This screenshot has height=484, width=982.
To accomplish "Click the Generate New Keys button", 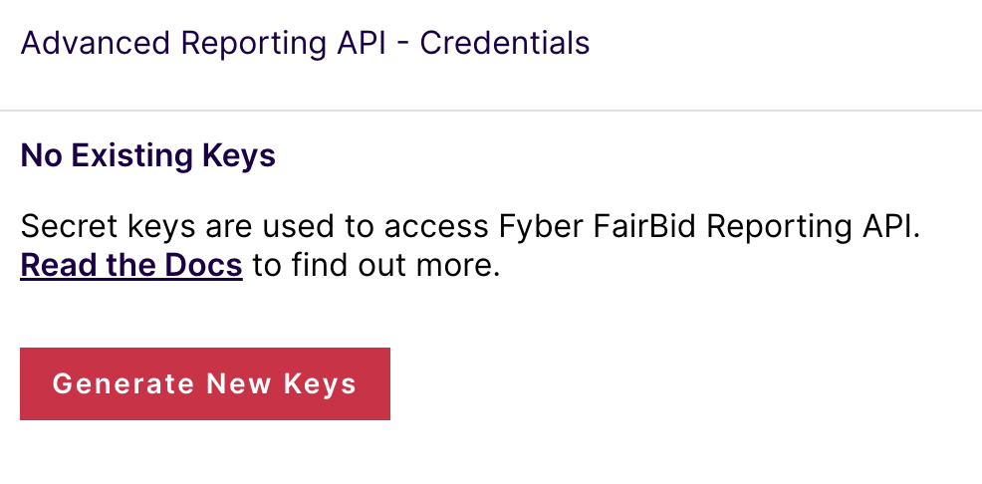I will click(204, 383).
